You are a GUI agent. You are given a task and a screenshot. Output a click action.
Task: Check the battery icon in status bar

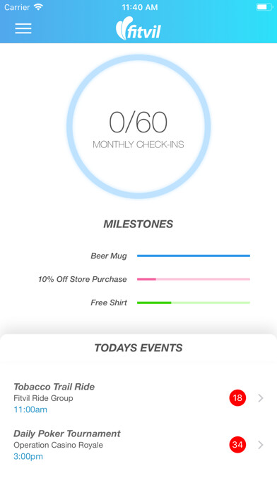264,7
